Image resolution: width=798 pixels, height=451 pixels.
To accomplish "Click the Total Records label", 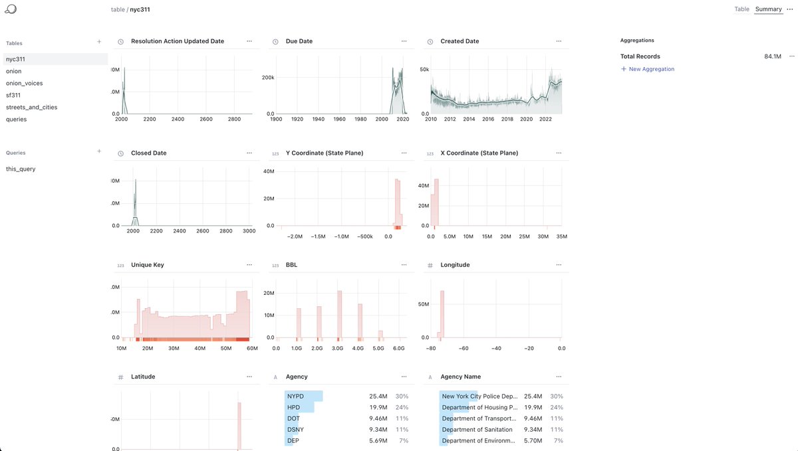I will 640,56.
